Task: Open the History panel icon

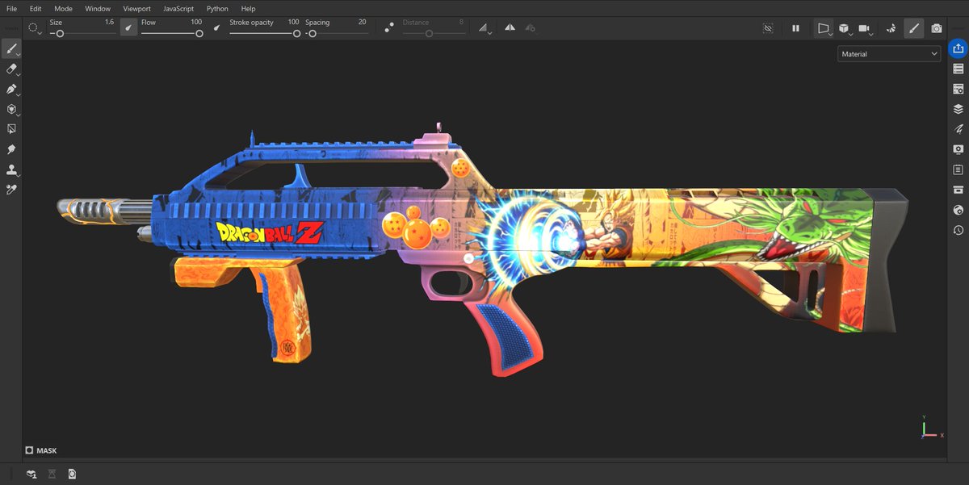Action: tap(959, 230)
